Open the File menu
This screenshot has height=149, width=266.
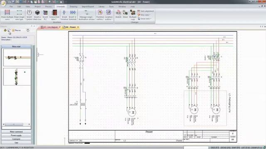pos(11,7)
